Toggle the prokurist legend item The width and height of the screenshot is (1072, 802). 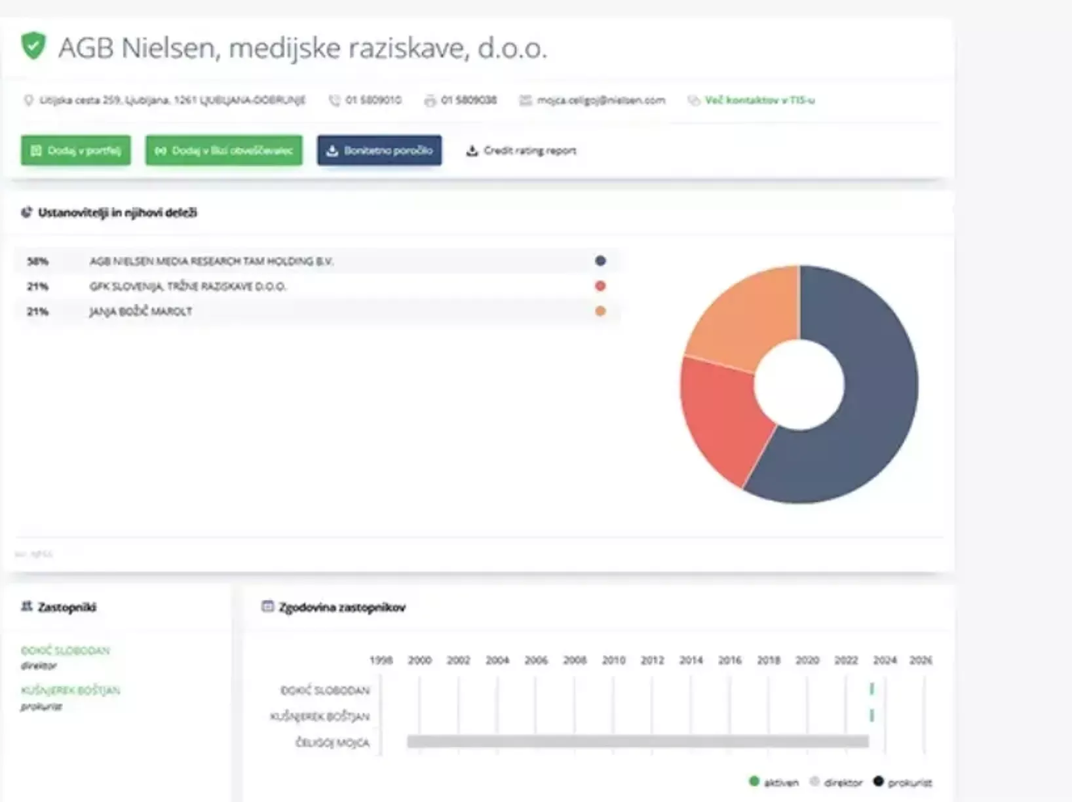pos(902,782)
